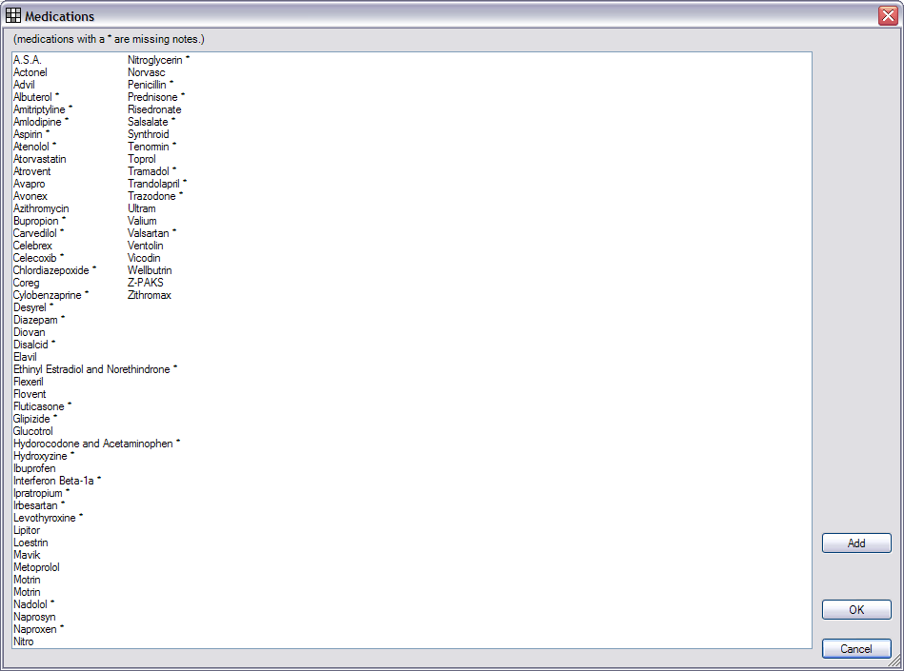The height and width of the screenshot is (671, 904).
Task: Select Fluticasone medication
Action: tap(42, 406)
